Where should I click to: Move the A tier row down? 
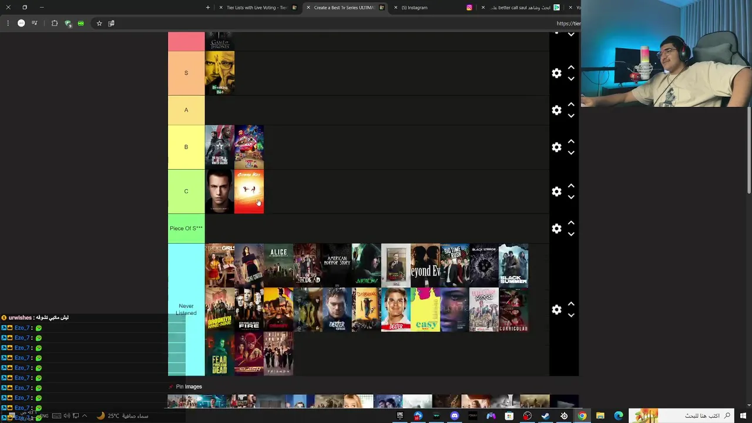(x=571, y=116)
